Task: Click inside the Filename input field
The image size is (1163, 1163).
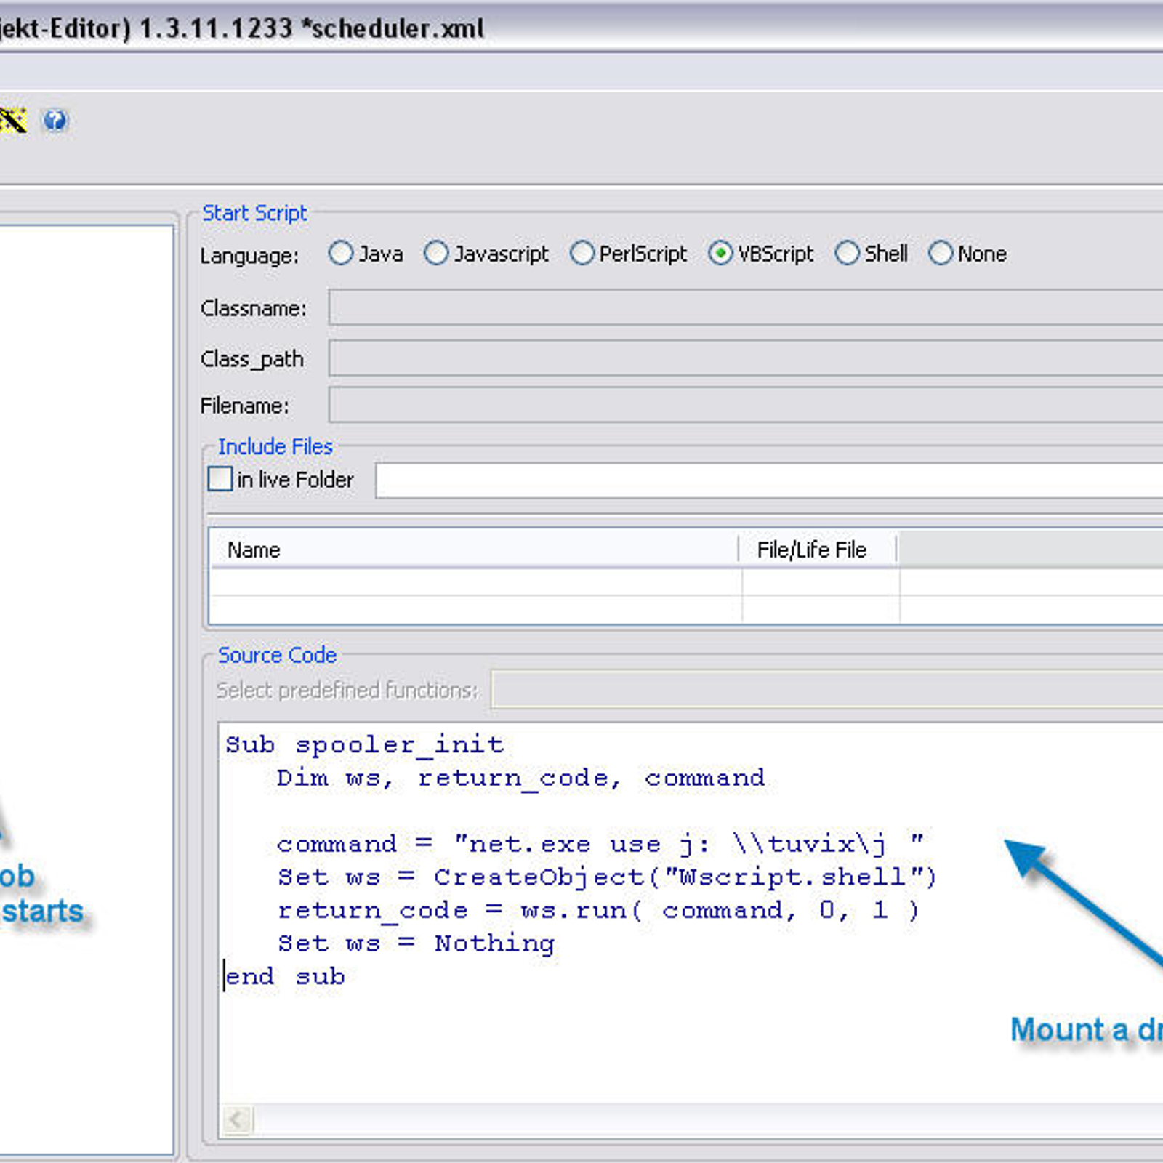Action: 654,405
